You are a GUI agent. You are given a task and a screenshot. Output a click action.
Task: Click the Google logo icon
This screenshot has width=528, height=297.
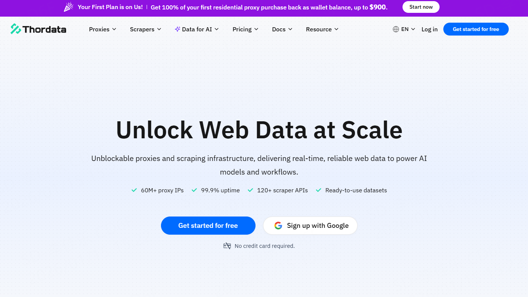tap(278, 226)
